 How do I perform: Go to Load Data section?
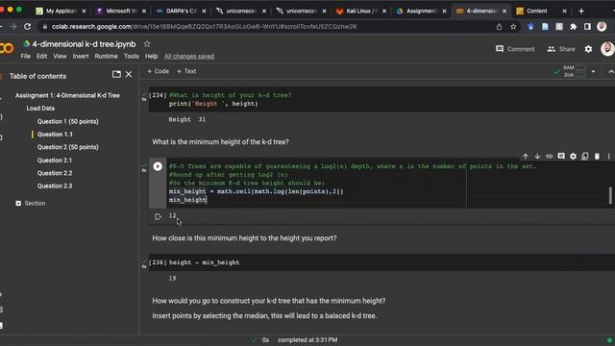40,109
